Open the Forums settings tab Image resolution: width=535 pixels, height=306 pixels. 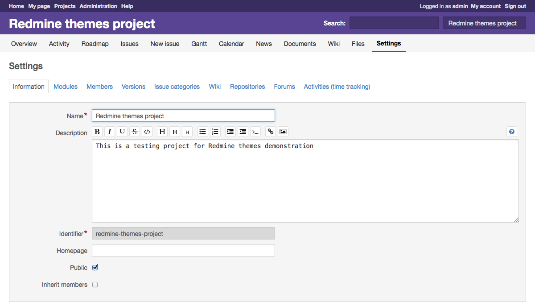(x=284, y=87)
